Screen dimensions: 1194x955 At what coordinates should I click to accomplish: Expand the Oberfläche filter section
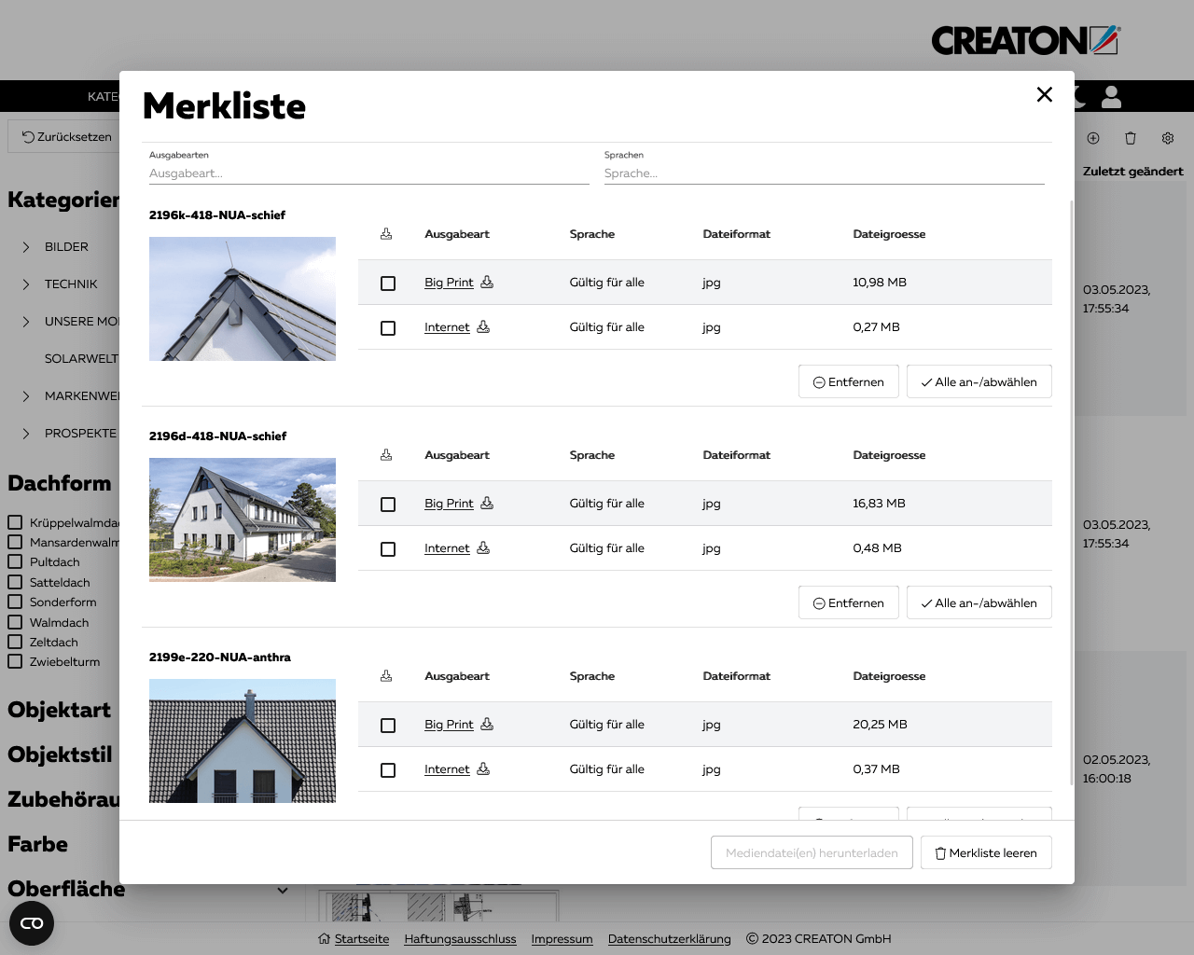click(x=283, y=890)
